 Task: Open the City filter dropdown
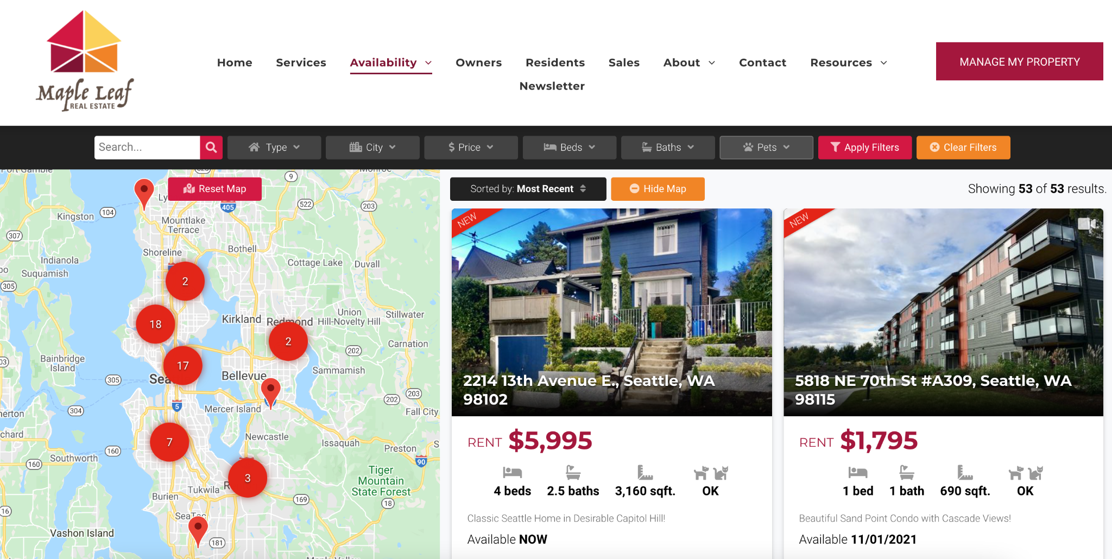(372, 148)
